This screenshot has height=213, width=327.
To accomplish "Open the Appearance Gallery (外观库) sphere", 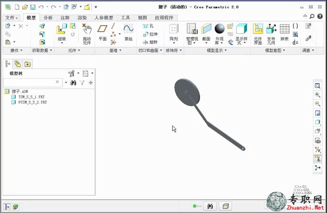I will tap(219, 29).
